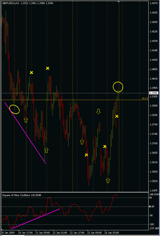The height and width of the screenshot is (236, 160).
Task: Select the X mark nearest the 1.3655 level
Action: (x=86, y=154)
